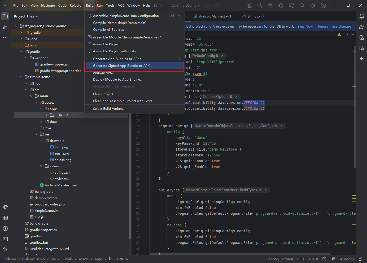Collapse the drawable folder
The width and height of the screenshot is (367, 263).
pyautogui.click(x=41, y=141)
